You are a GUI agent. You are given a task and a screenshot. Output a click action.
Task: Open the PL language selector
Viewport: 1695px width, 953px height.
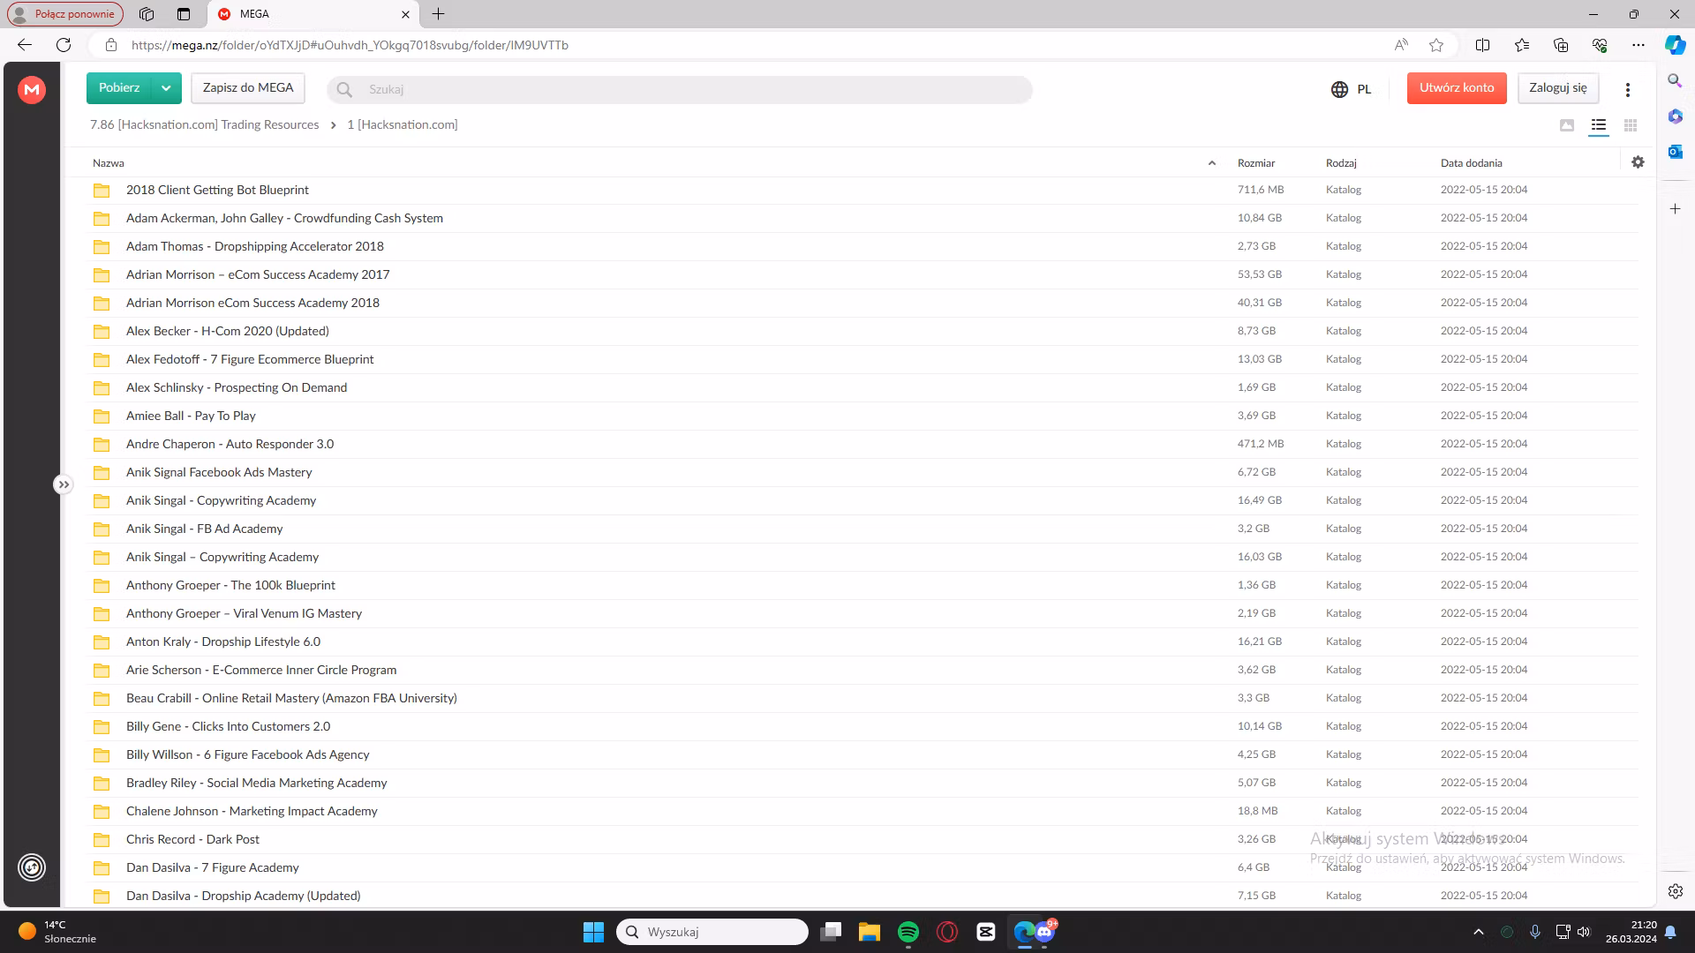coord(1351,89)
